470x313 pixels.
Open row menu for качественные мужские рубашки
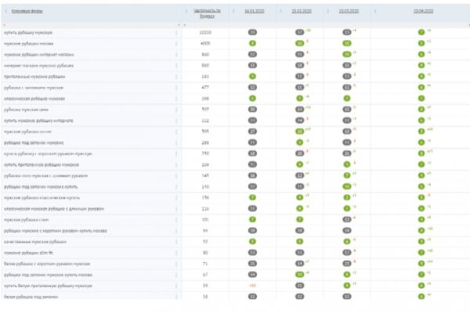[176, 242]
